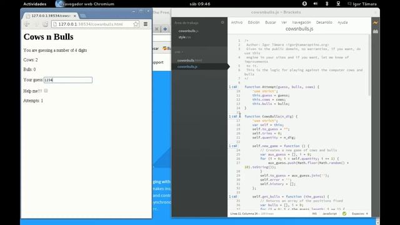Open the JavaScript language mode dropdown

[x=329, y=214]
